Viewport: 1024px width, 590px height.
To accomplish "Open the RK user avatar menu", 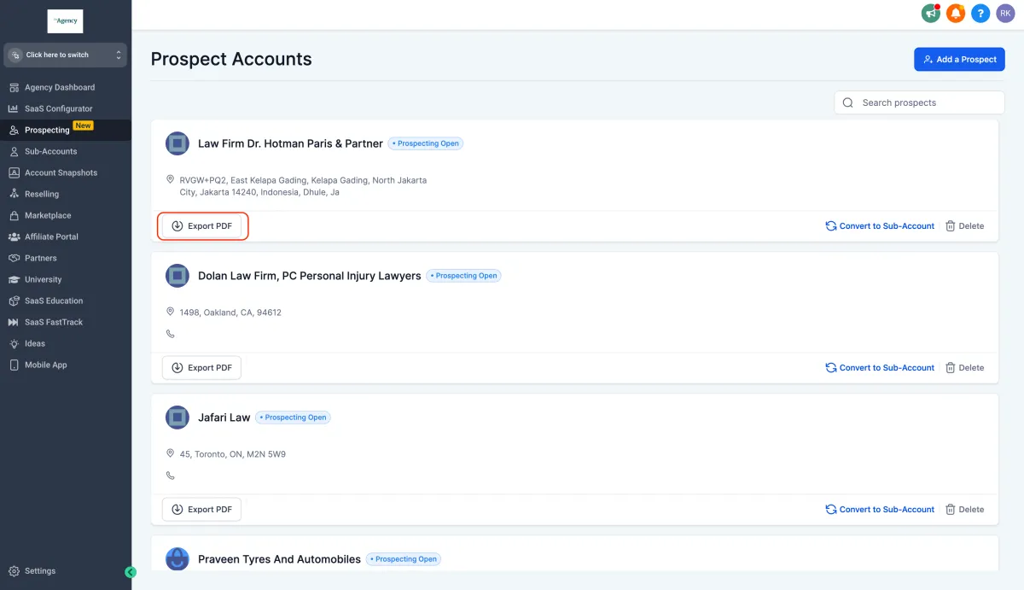I will (x=1005, y=13).
